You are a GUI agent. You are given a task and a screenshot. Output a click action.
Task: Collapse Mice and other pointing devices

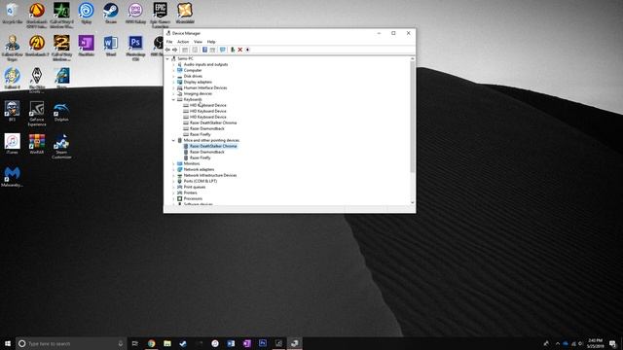click(173, 140)
